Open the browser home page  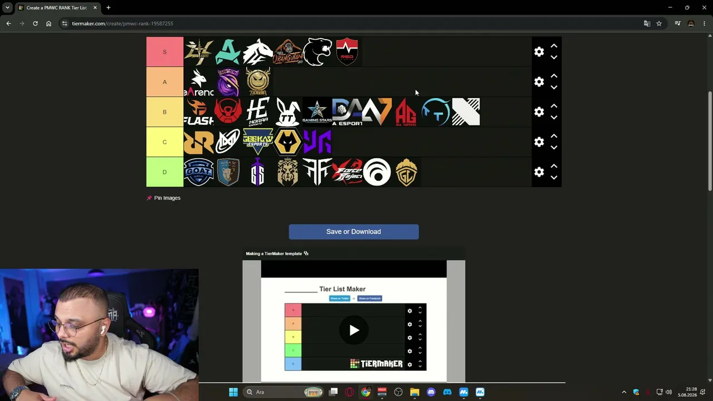point(48,23)
